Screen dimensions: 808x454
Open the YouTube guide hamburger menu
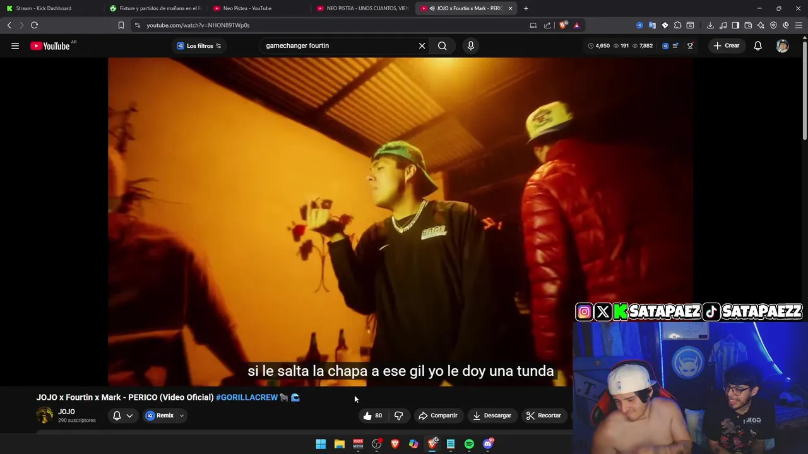click(x=15, y=45)
